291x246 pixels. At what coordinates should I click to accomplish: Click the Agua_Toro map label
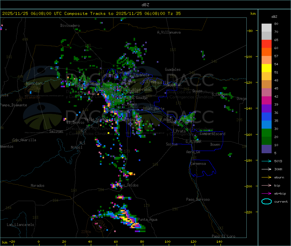point(35,83)
